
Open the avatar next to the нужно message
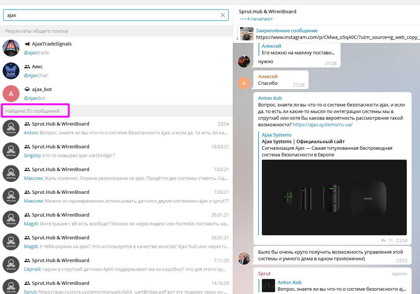(x=244, y=61)
